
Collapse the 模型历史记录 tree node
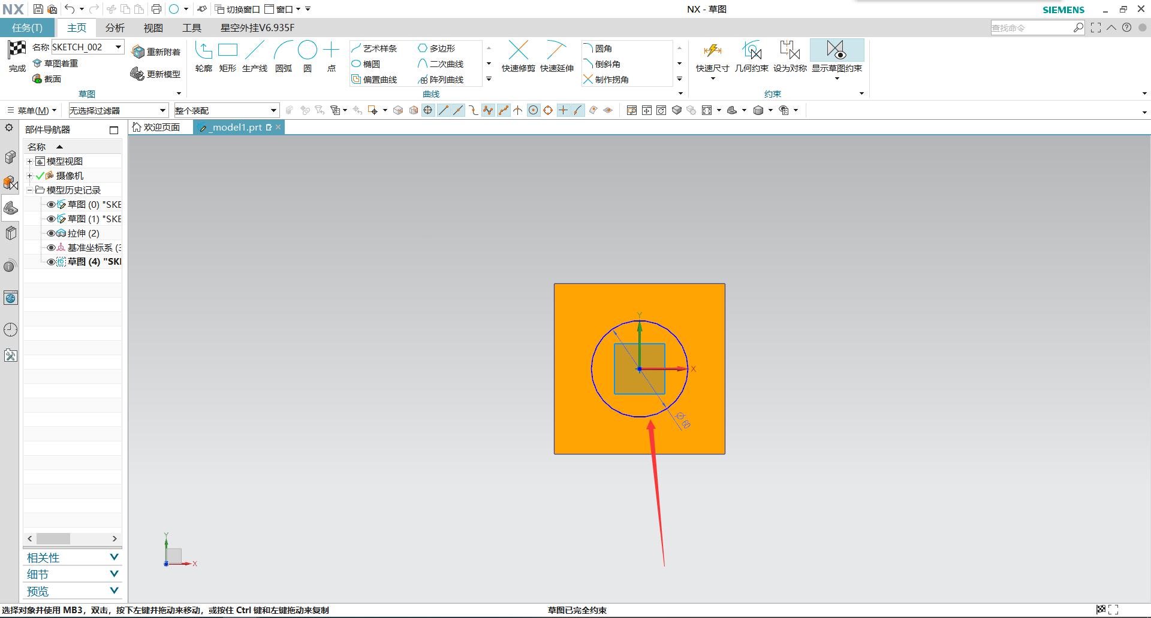click(29, 190)
